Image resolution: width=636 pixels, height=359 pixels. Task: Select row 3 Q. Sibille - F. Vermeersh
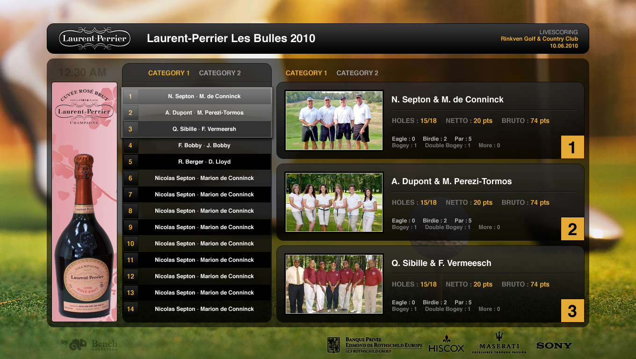point(197,129)
